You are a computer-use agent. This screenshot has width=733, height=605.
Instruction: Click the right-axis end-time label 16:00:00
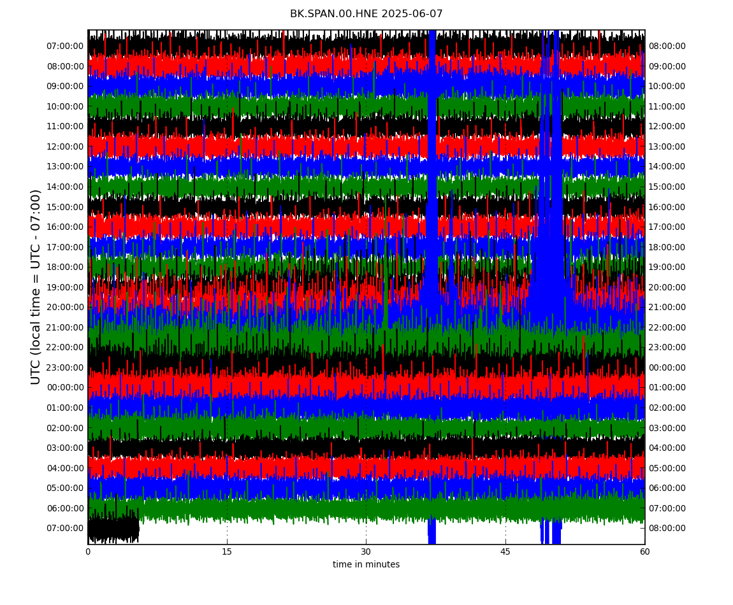[667, 207]
